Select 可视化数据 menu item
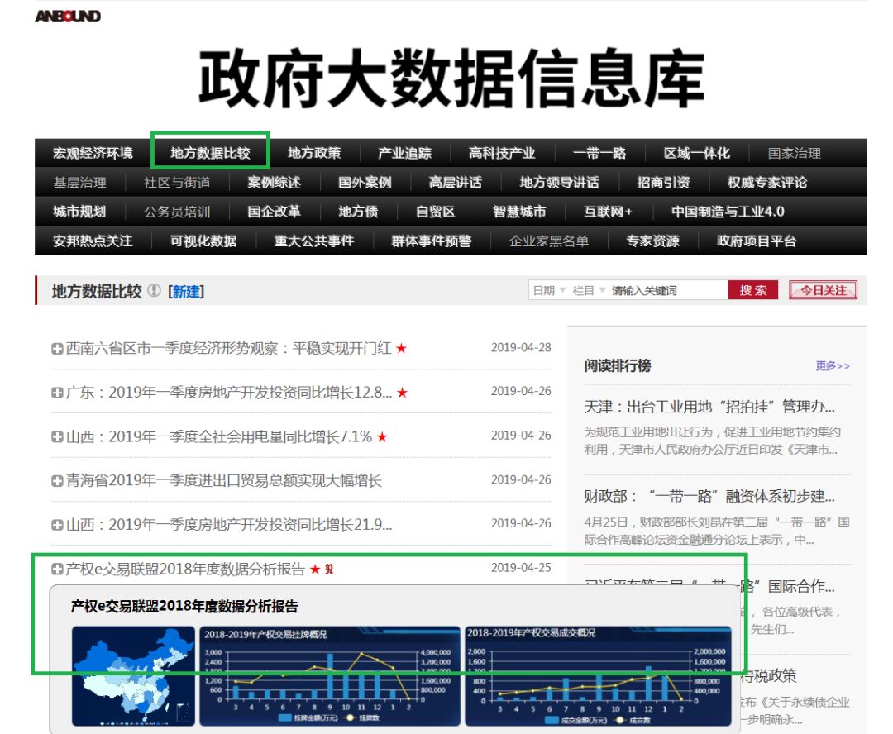Viewport: 893px width, 734px height. coord(203,241)
